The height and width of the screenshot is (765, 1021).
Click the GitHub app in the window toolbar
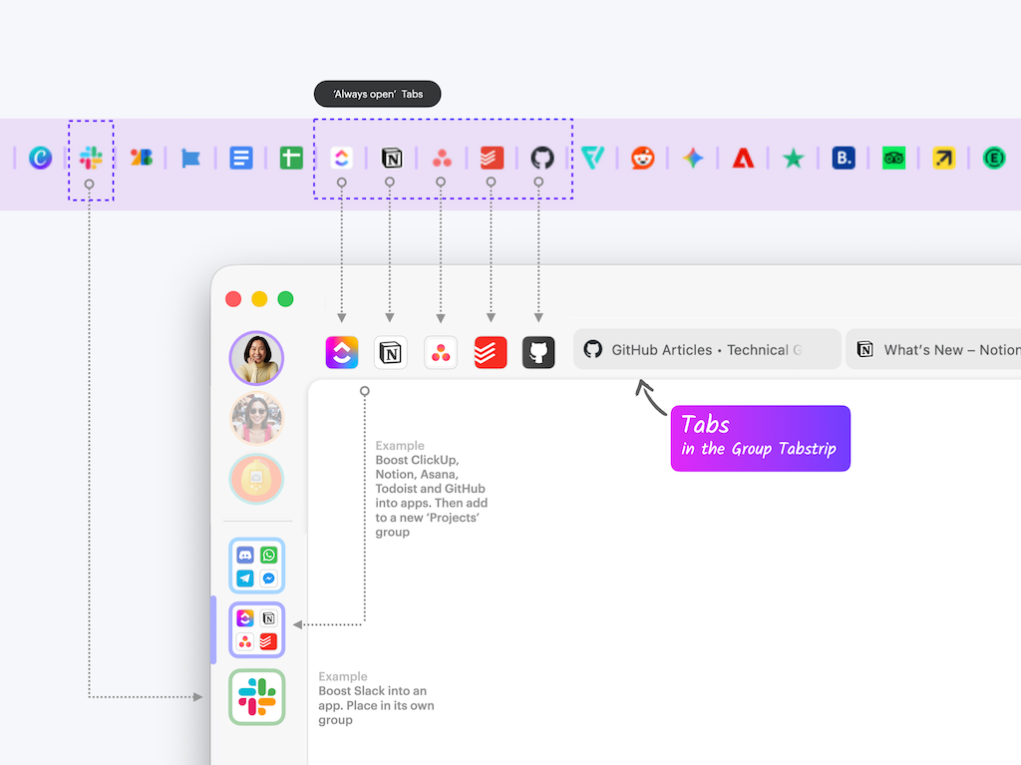pyautogui.click(x=538, y=352)
